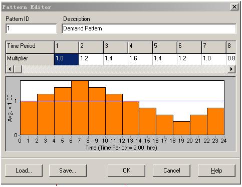Click the Multiplier row label

click(30, 59)
